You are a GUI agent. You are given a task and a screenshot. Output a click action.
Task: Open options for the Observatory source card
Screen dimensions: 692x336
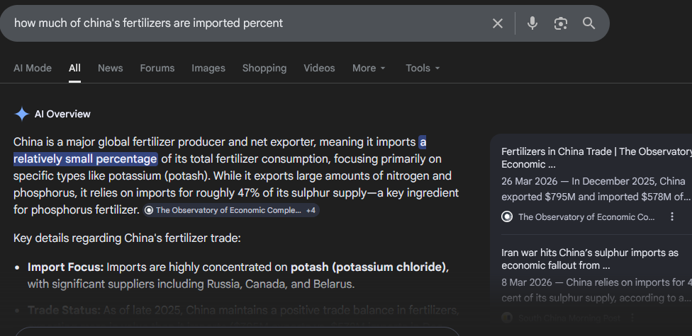(672, 216)
